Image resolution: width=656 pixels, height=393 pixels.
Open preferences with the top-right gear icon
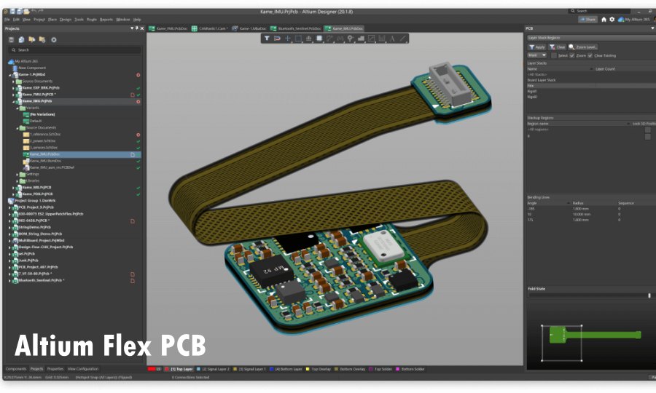pyautogui.click(x=612, y=19)
